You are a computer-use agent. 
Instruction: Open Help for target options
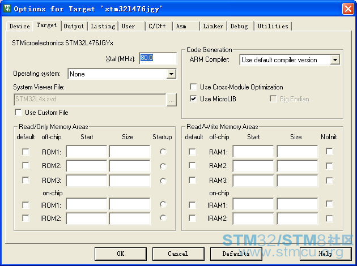tap(326, 254)
